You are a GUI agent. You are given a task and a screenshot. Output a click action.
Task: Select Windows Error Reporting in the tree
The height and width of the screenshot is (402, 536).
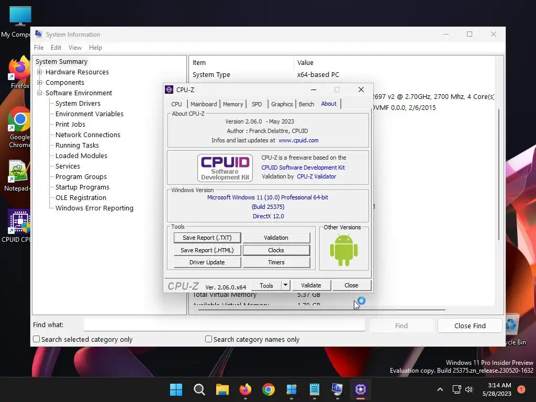click(94, 208)
